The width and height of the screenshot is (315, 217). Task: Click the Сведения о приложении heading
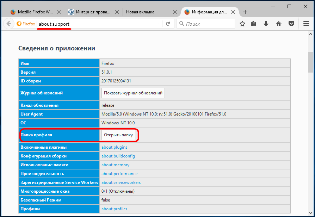click(57, 48)
